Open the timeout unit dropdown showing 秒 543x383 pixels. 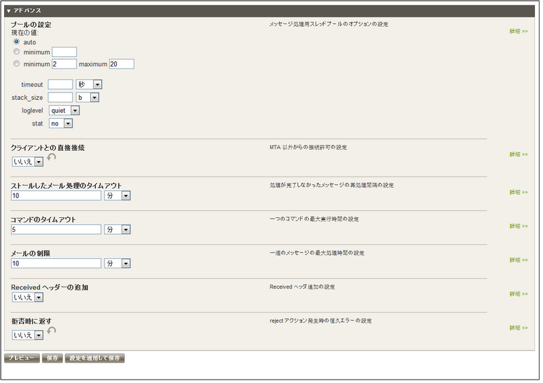point(89,85)
